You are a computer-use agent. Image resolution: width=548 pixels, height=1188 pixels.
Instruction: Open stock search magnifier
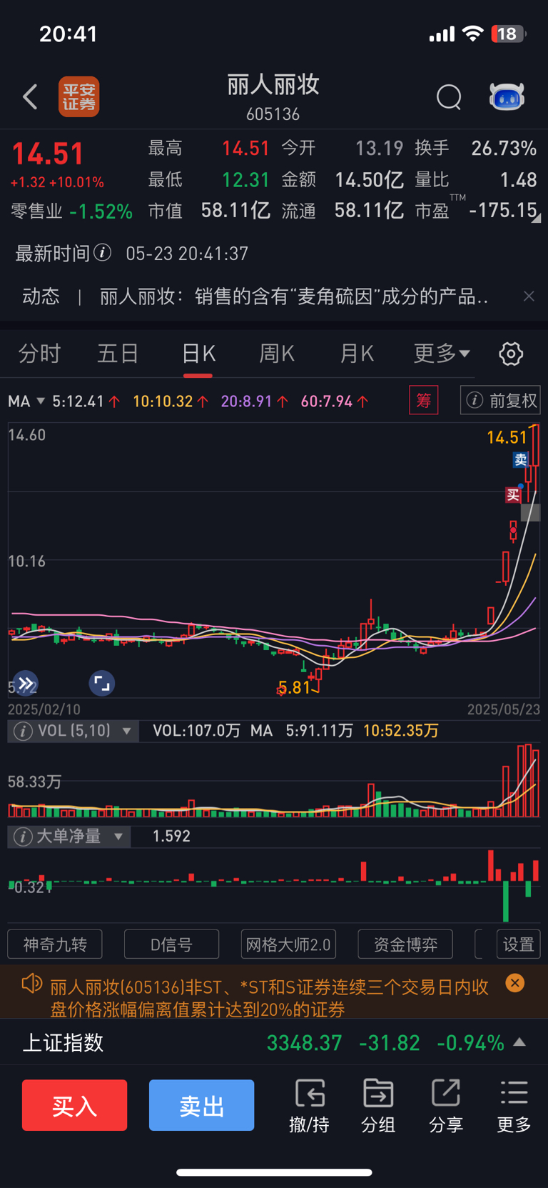point(450,97)
